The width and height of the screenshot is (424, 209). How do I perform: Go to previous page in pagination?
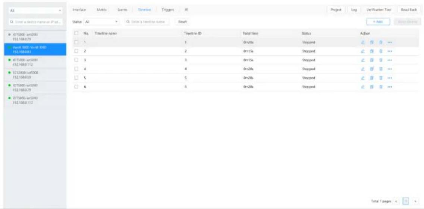[396, 201]
